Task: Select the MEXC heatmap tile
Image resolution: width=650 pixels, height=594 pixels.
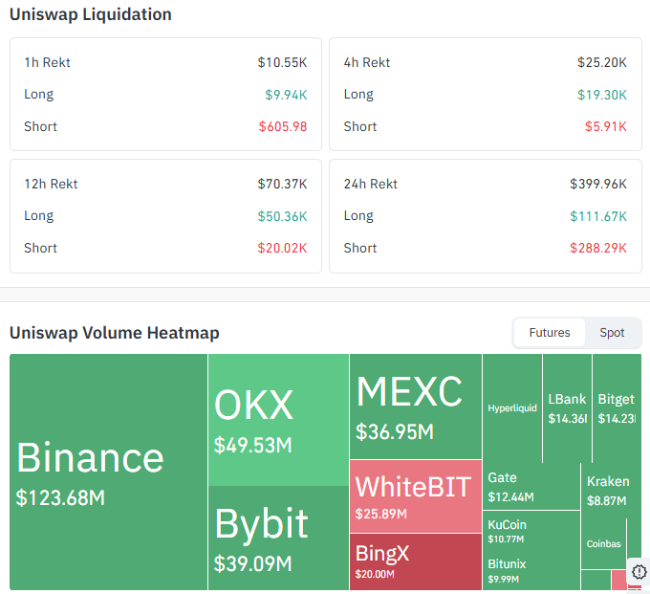Action: click(x=416, y=407)
